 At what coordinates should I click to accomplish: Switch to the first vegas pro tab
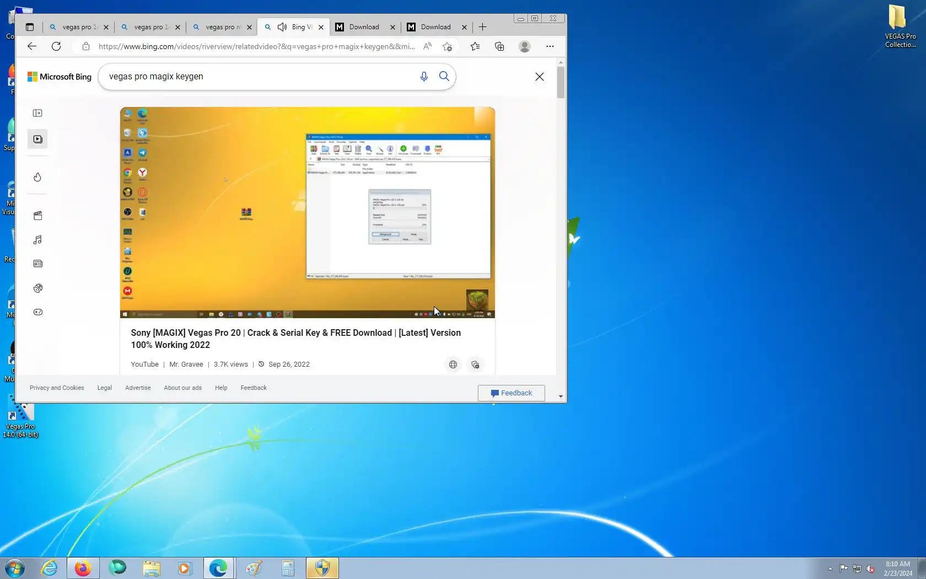(78, 27)
